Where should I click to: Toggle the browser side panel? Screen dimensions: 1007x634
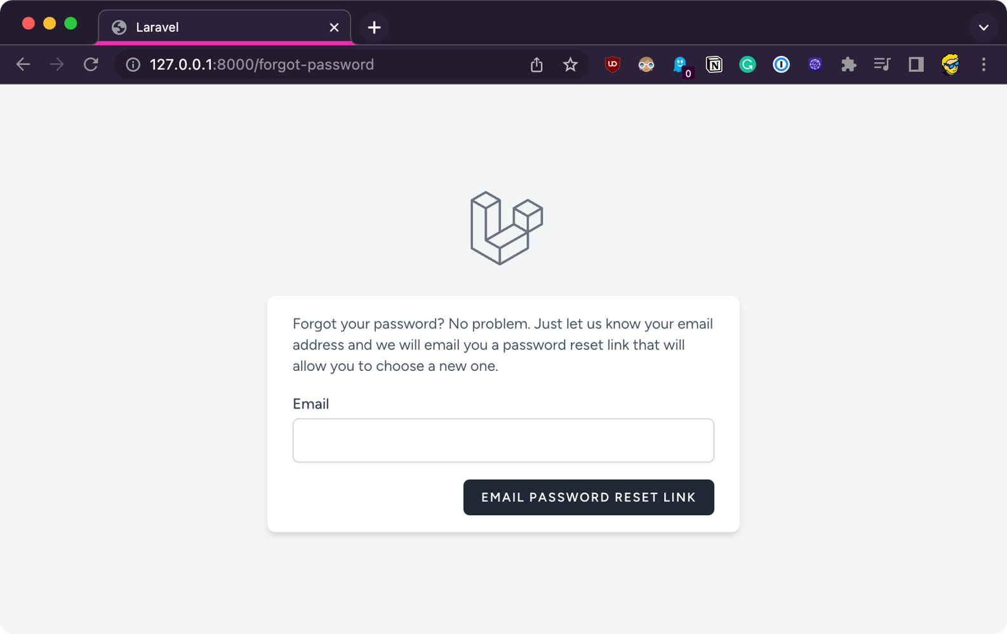[x=916, y=64]
